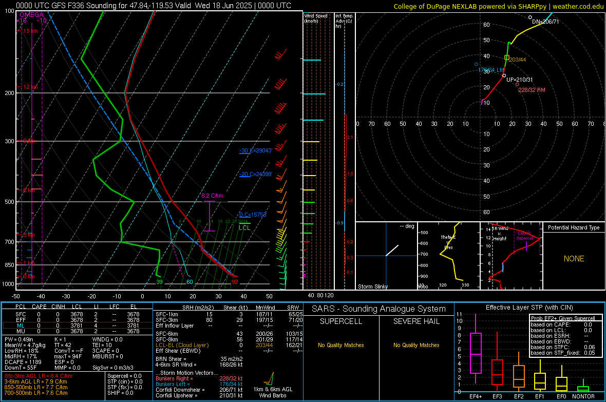This screenshot has width=606, height=402.
Task: Select the highlighted ML parcel row
Action: point(78,326)
